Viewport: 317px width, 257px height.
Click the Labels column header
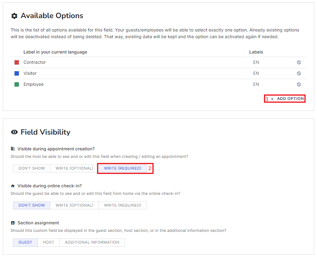256,52
